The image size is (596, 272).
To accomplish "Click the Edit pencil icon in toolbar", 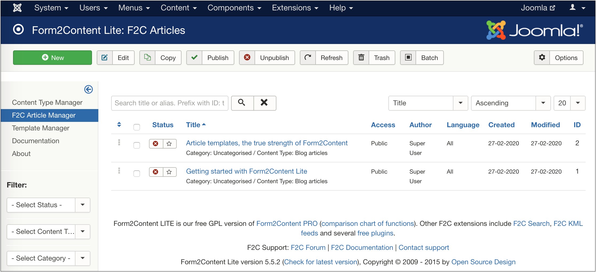I will tap(105, 58).
